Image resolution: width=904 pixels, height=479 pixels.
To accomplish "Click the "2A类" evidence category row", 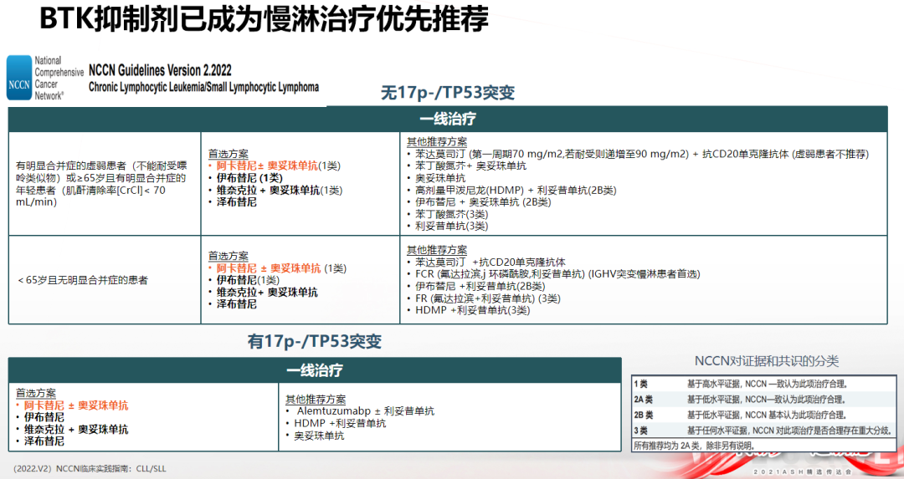I will pyautogui.click(x=765, y=400).
